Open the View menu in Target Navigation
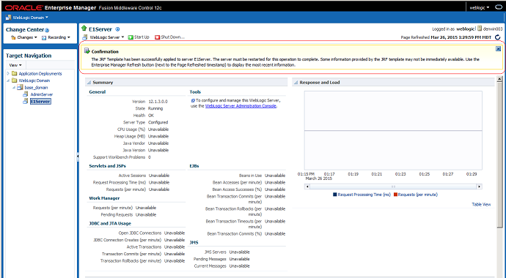This screenshot has width=506, height=278. [x=15, y=65]
